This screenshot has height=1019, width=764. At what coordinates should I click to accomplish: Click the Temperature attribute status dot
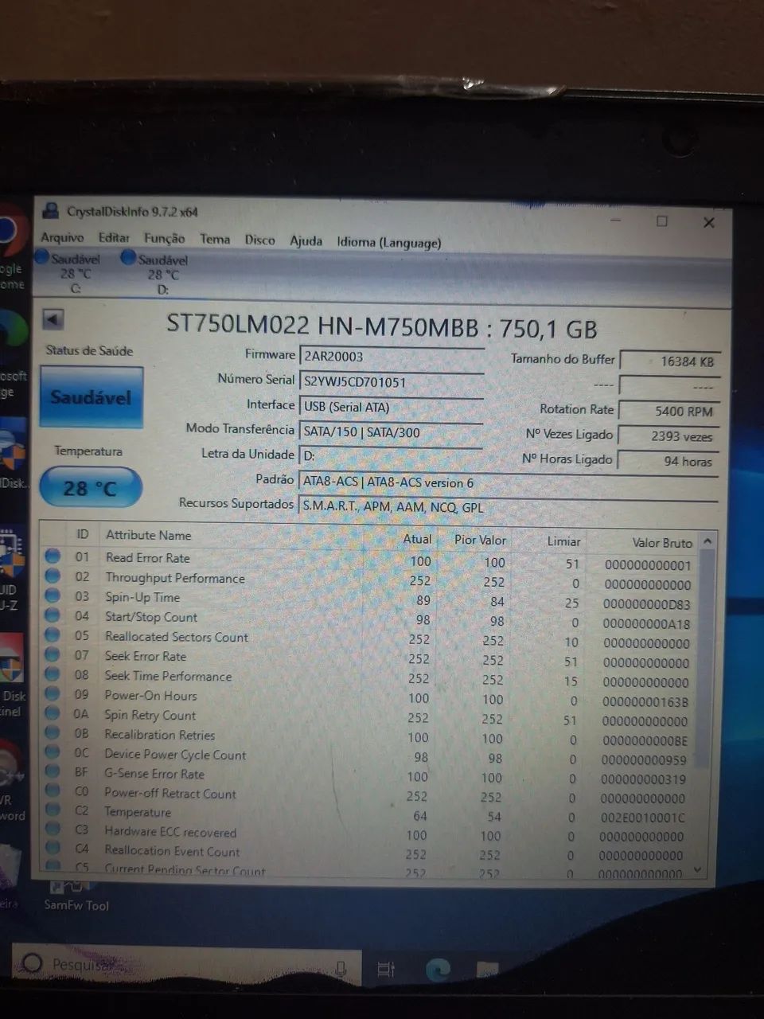pos(53,810)
